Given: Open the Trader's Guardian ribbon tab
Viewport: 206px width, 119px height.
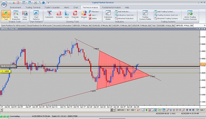Looking at the screenshot, I should 52,7.
